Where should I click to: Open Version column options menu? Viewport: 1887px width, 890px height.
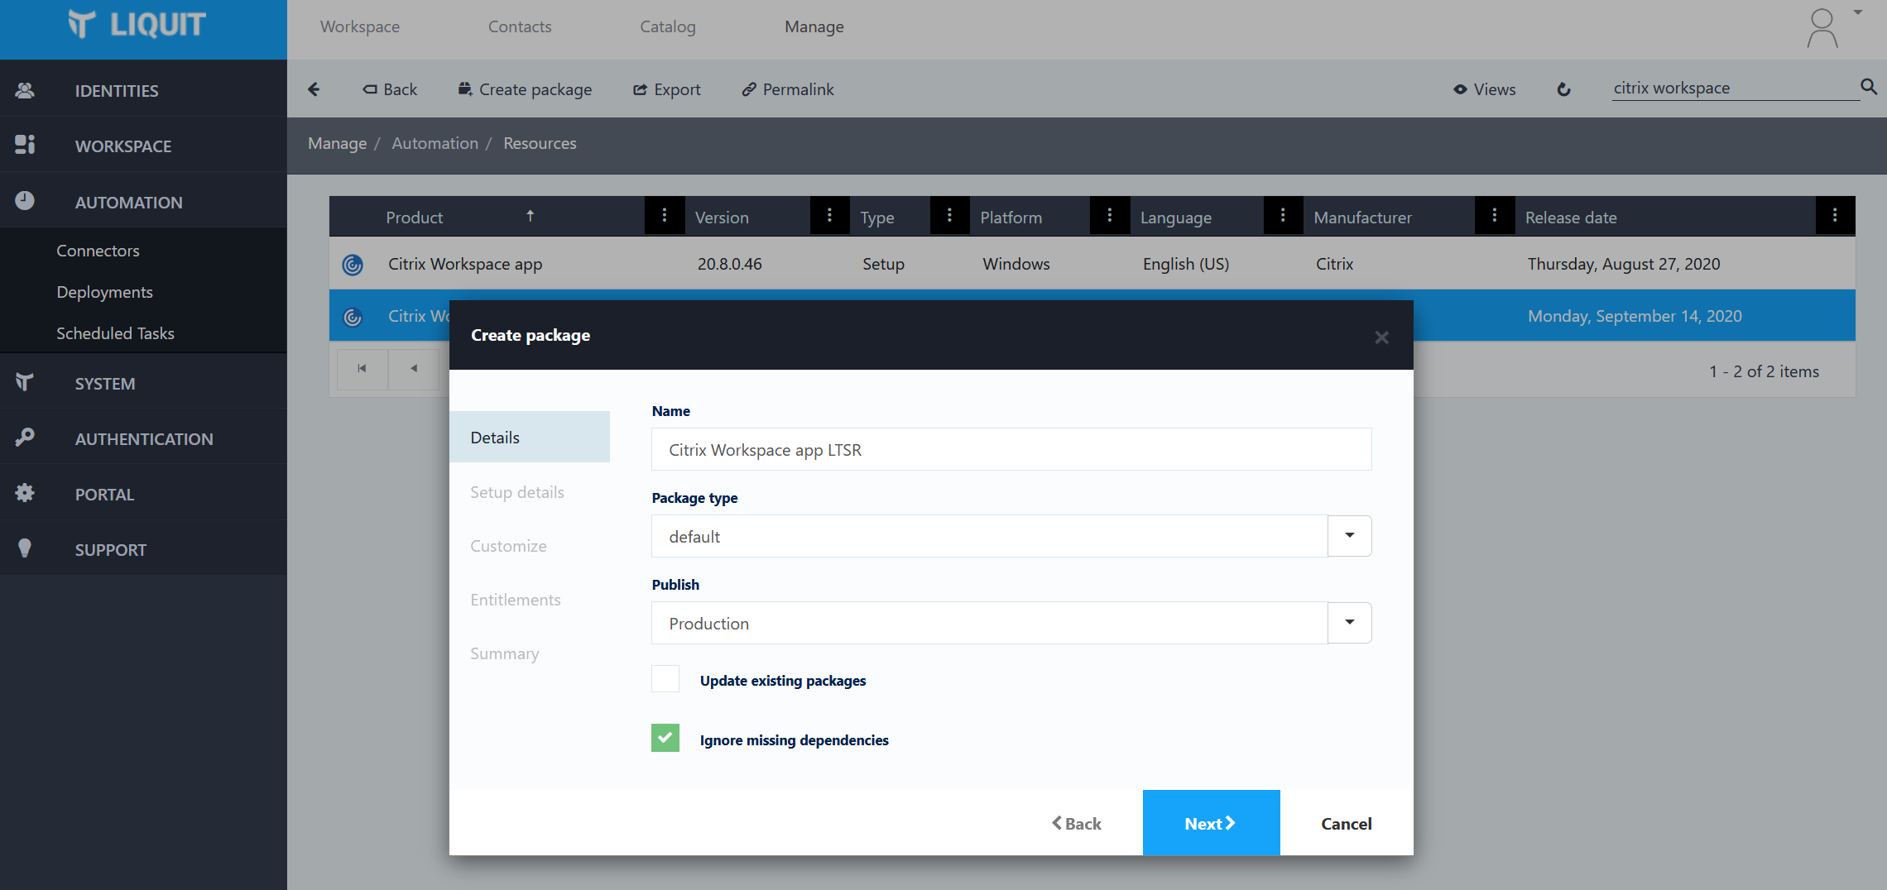pos(829,216)
